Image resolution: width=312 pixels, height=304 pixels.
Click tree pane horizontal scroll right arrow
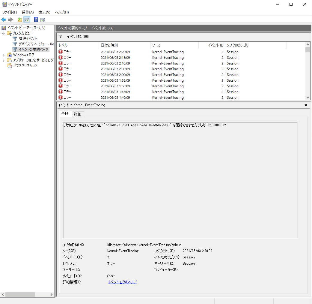pyautogui.click(x=52, y=294)
